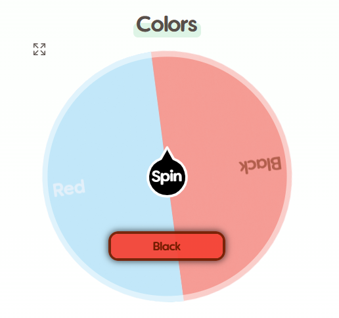339x318 pixels.
Task: Click the dark brown border of result banner
Action: [x=167, y=233]
